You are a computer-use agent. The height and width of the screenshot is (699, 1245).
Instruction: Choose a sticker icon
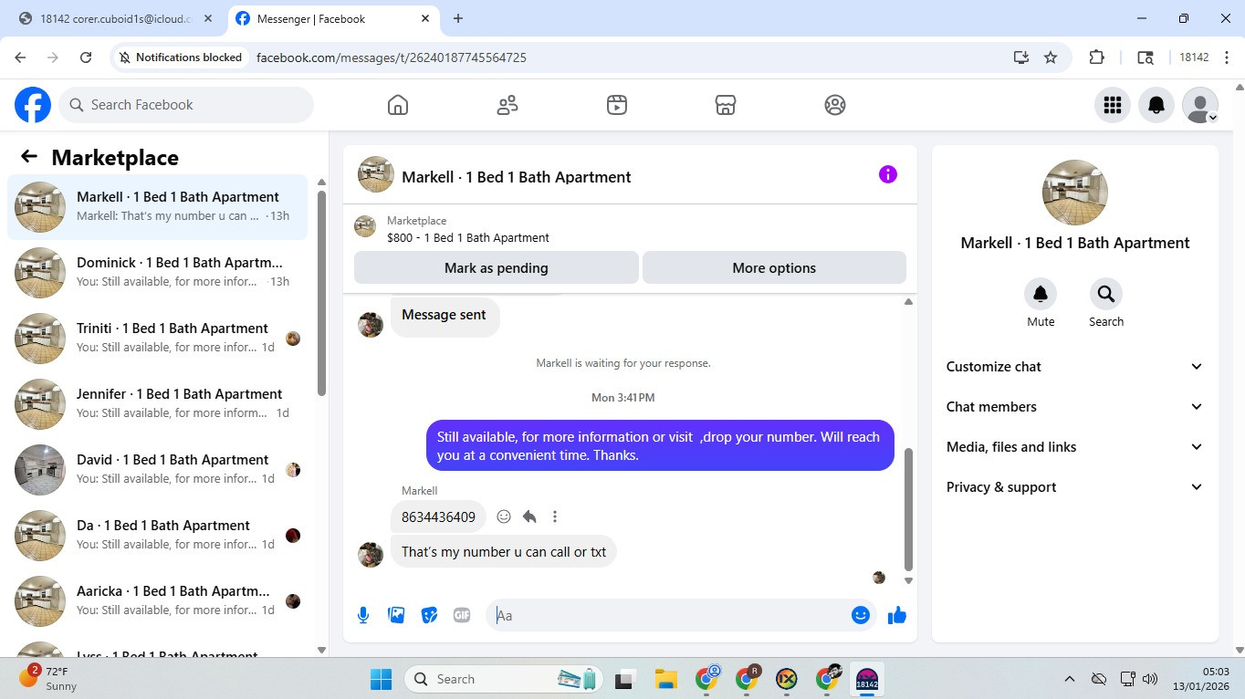[429, 615]
